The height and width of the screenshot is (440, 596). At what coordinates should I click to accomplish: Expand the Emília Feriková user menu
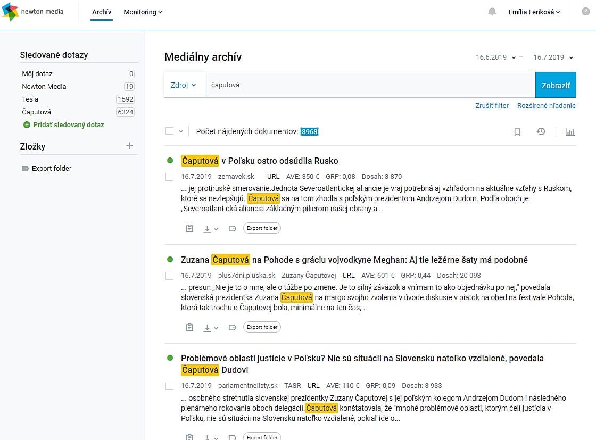[534, 12]
